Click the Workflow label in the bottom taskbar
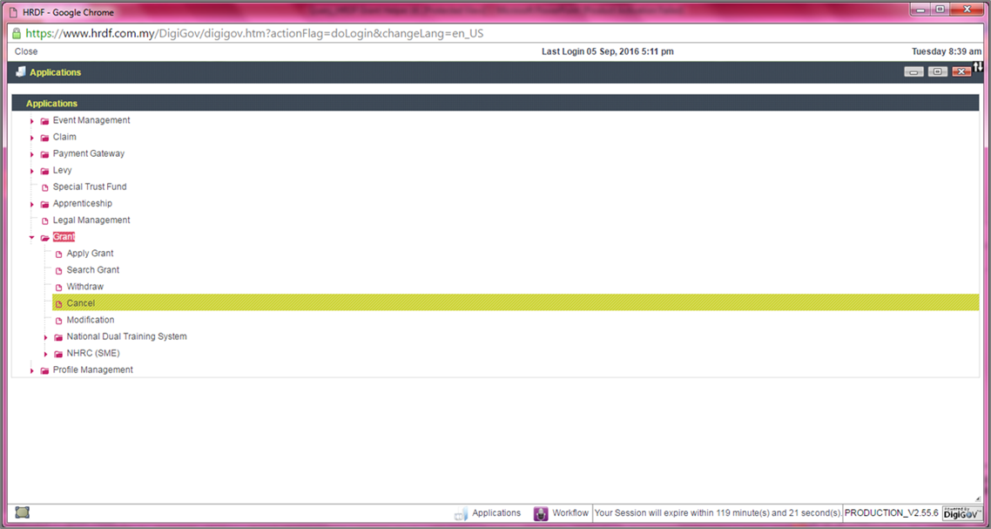This screenshot has height=529, width=991. pyautogui.click(x=570, y=512)
